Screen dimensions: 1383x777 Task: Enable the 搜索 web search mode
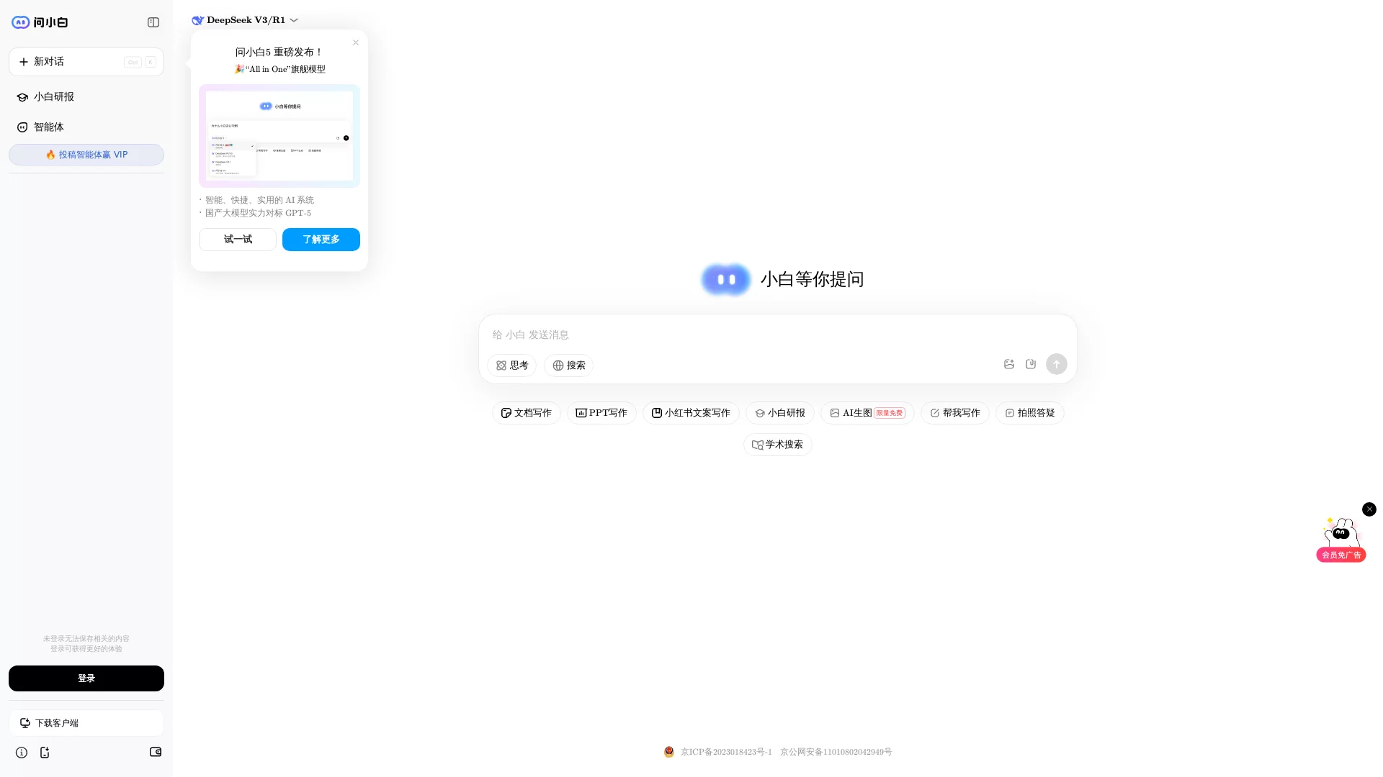pos(568,365)
